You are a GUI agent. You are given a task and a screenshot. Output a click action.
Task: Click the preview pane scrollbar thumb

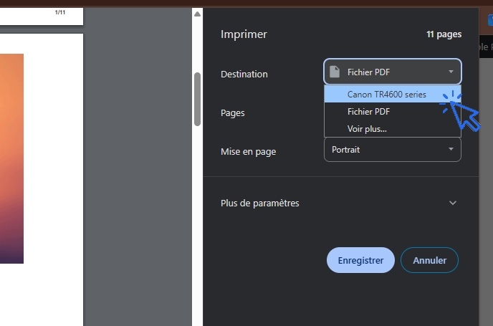[x=197, y=99]
